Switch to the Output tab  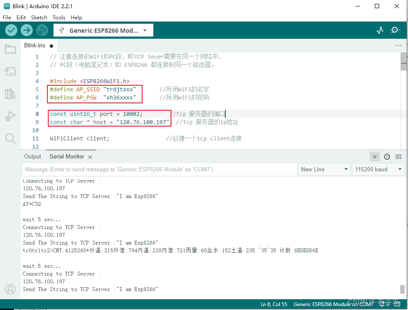pyautogui.click(x=32, y=156)
